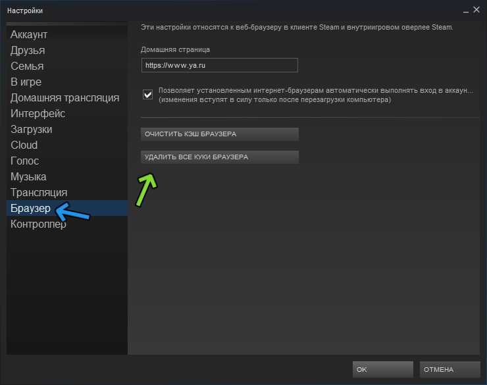Open the В игре settings section
This screenshot has height=385, width=487.
67,82
